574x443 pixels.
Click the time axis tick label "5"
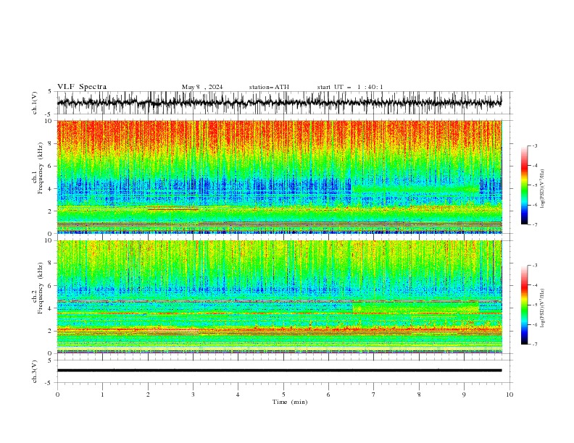[x=283, y=395]
